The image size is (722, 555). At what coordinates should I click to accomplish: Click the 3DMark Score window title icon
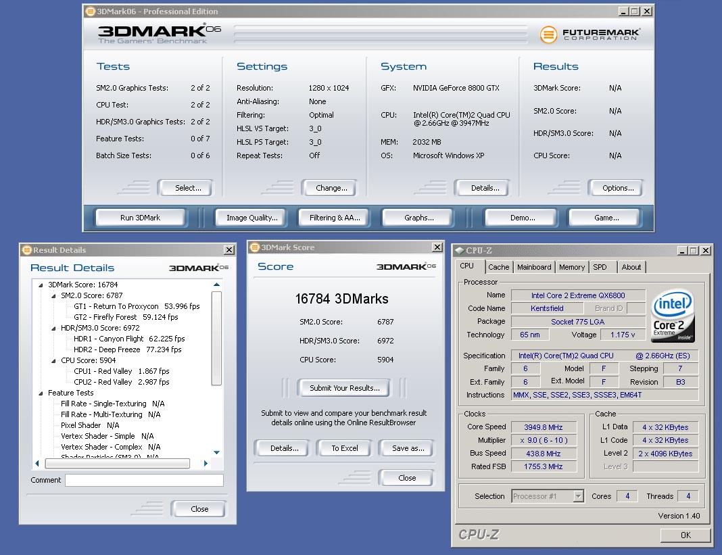[x=254, y=247]
